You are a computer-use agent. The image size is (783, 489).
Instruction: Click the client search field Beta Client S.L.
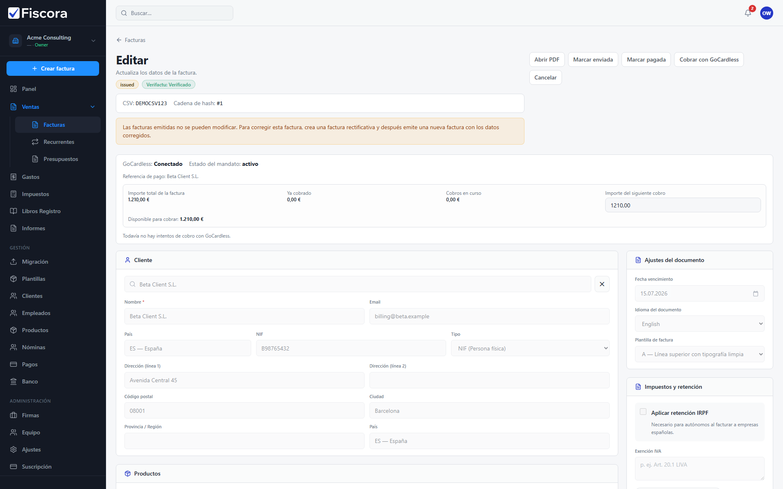pos(358,284)
